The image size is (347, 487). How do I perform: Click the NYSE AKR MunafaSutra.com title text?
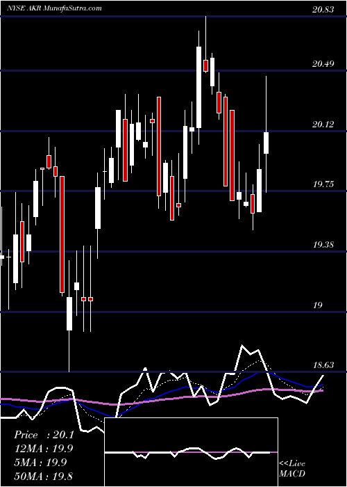click(54, 8)
